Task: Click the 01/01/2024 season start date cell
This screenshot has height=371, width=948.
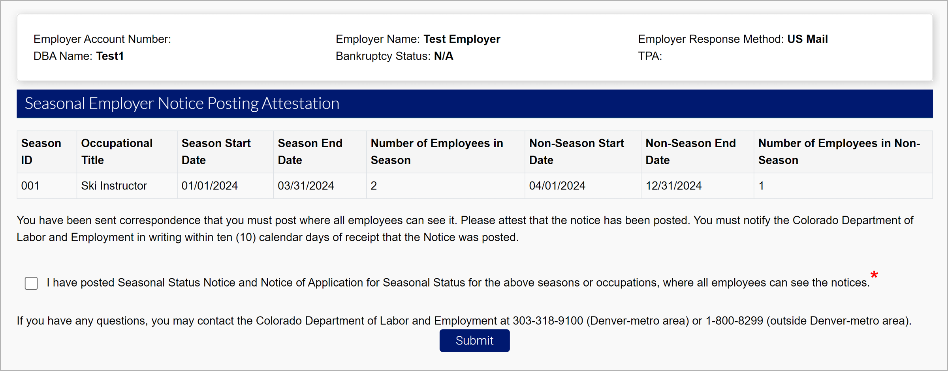Action: click(209, 185)
